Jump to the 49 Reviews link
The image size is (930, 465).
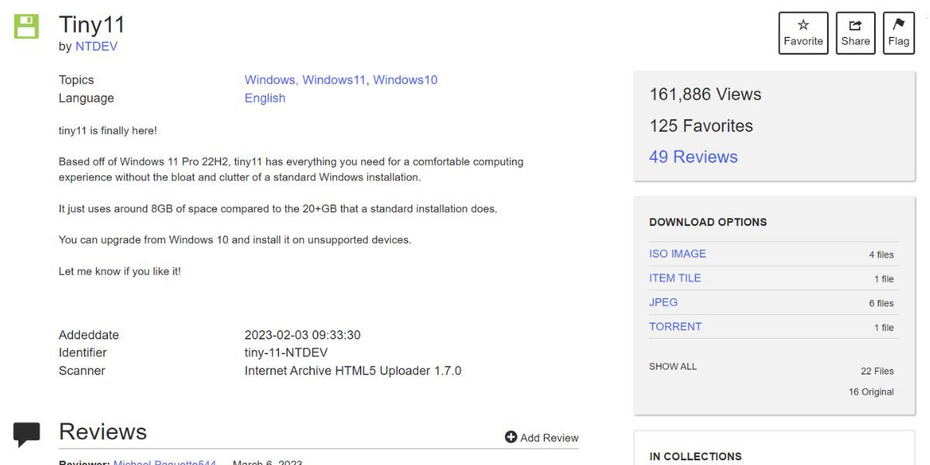[x=694, y=157]
